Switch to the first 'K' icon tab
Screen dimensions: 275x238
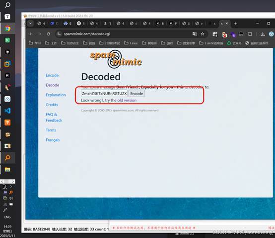160,23
